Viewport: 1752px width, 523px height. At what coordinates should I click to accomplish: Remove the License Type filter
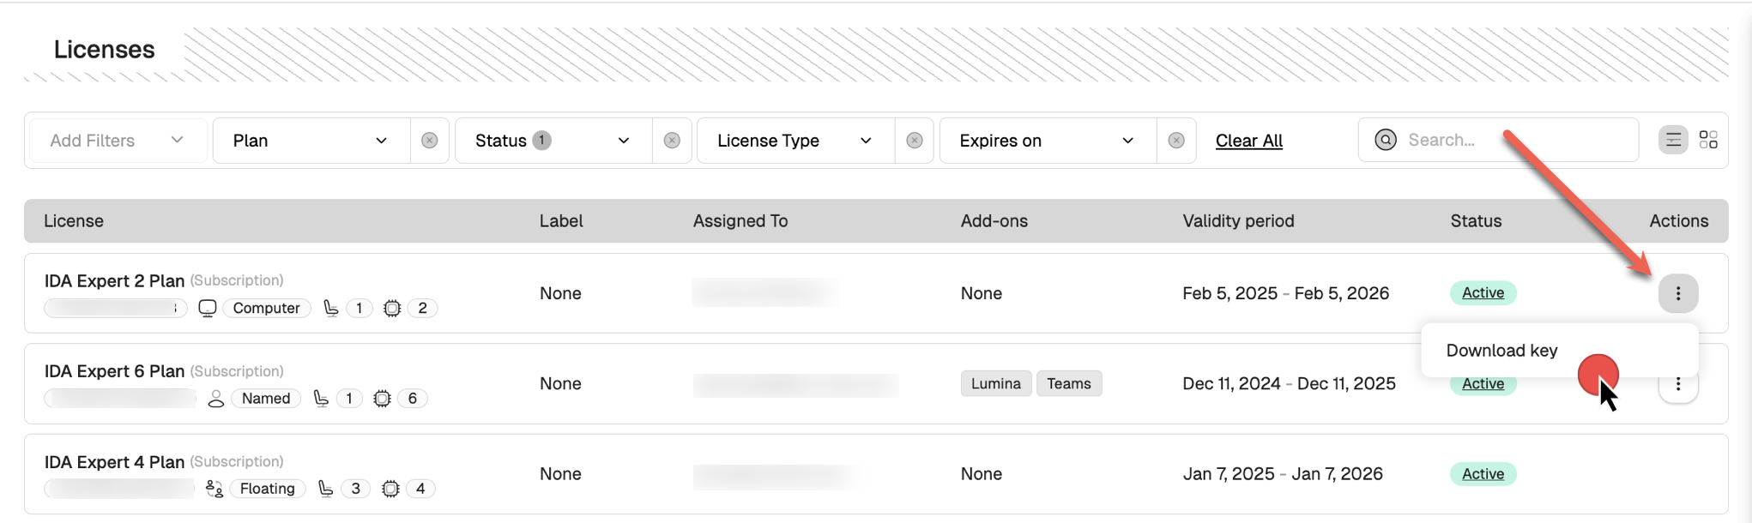click(915, 141)
